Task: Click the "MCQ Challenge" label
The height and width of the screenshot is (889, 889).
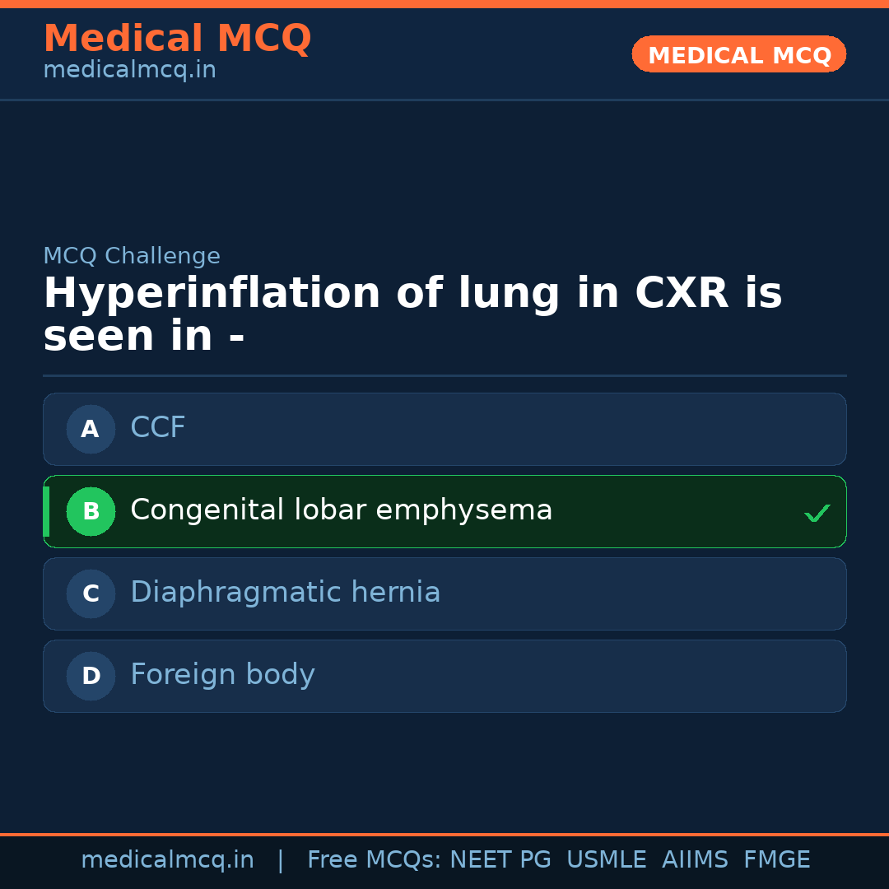Action: coord(132,256)
